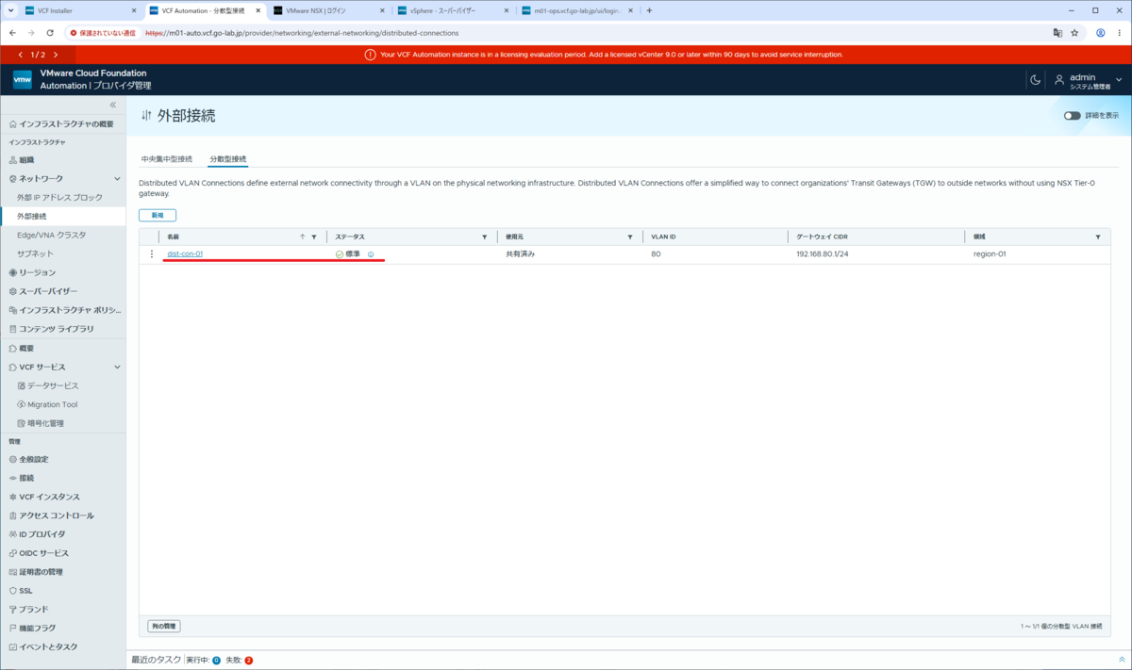Switch to the 中央集中型接続 tab
Screen dimensions: 1132x670
point(166,158)
